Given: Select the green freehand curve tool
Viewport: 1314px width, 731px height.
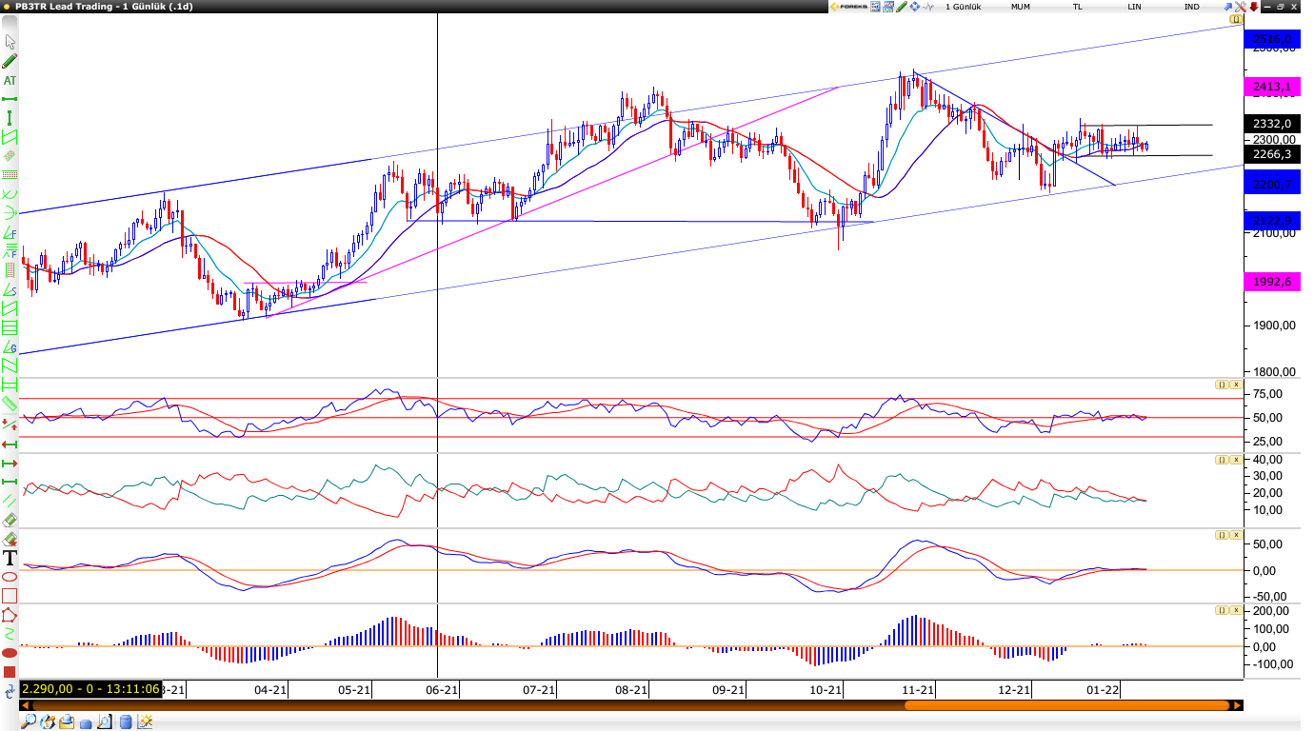Looking at the screenshot, I should pos(10,634).
